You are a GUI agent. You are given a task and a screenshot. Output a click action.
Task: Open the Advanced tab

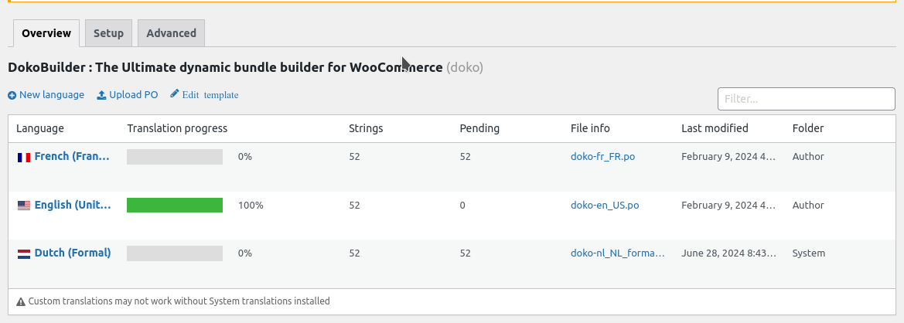171,33
